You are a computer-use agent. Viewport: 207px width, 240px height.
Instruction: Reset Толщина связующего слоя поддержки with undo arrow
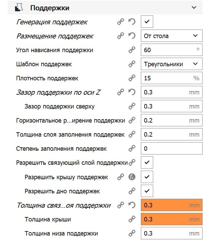pos(132,205)
